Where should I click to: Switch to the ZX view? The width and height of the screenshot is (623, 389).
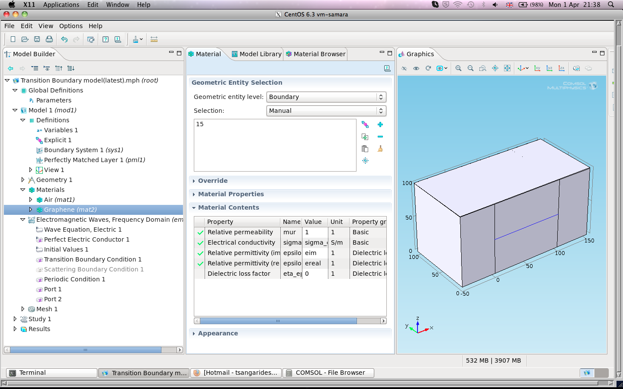pos(562,68)
